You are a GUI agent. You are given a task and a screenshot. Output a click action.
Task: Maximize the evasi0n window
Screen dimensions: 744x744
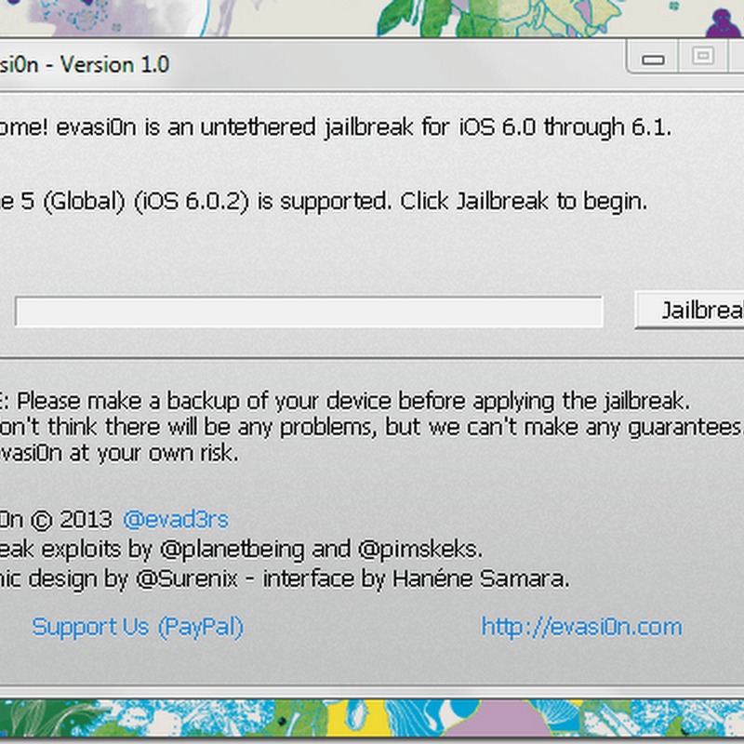tap(703, 57)
